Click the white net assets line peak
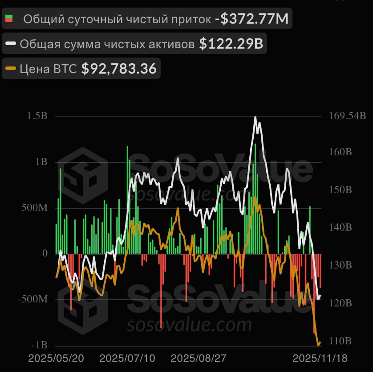This screenshot has width=373, height=372. pos(255,118)
